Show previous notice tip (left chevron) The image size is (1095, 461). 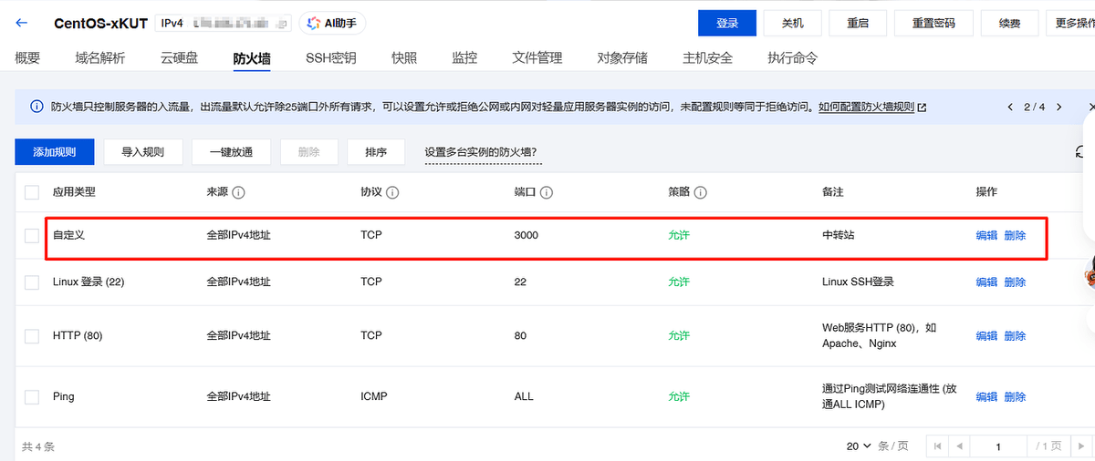point(1010,107)
